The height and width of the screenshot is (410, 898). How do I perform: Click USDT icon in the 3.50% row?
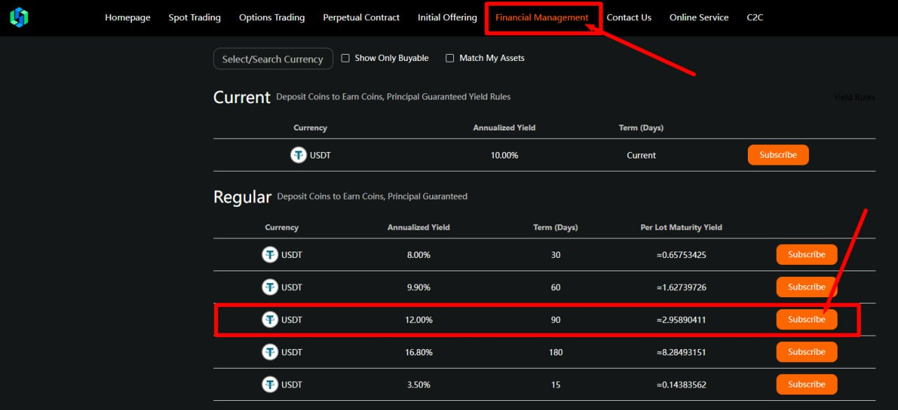coord(270,384)
